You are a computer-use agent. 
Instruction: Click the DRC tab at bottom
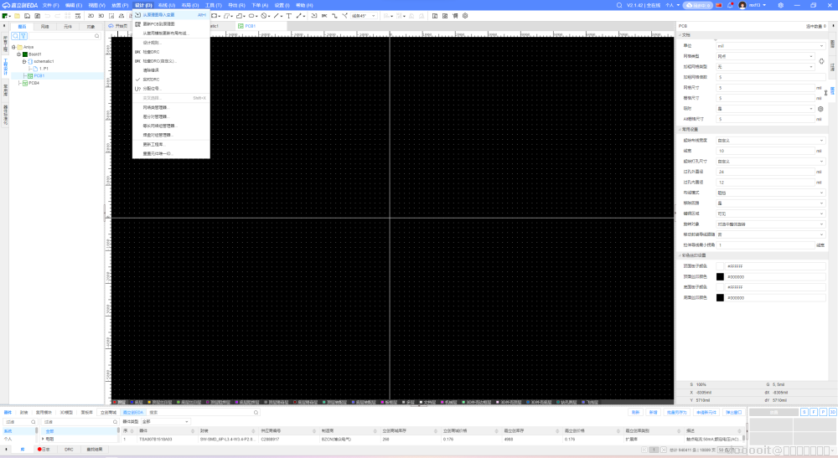[x=69, y=450]
